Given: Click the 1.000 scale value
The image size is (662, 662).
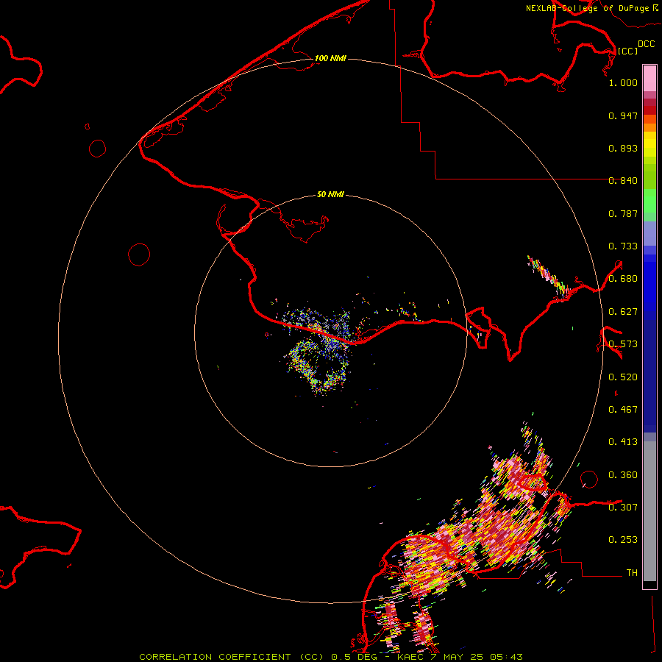Looking at the screenshot, I should tap(623, 82).
